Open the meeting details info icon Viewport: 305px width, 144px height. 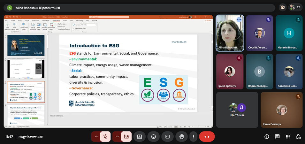pos(267,137)
